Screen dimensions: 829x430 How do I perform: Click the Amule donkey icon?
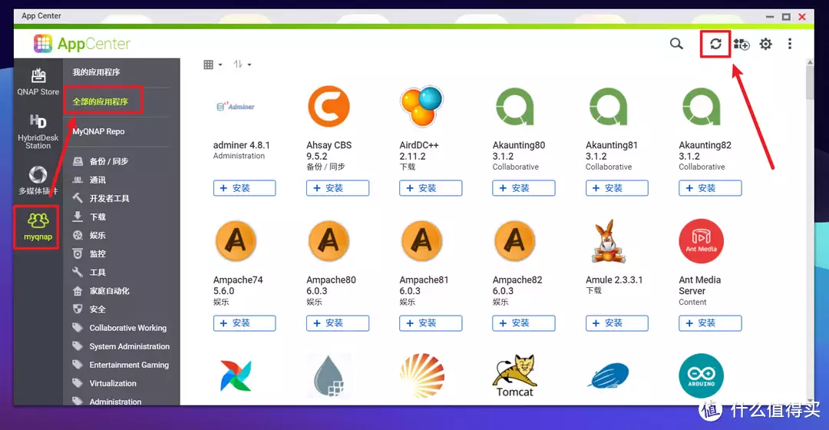coord(609,241)
